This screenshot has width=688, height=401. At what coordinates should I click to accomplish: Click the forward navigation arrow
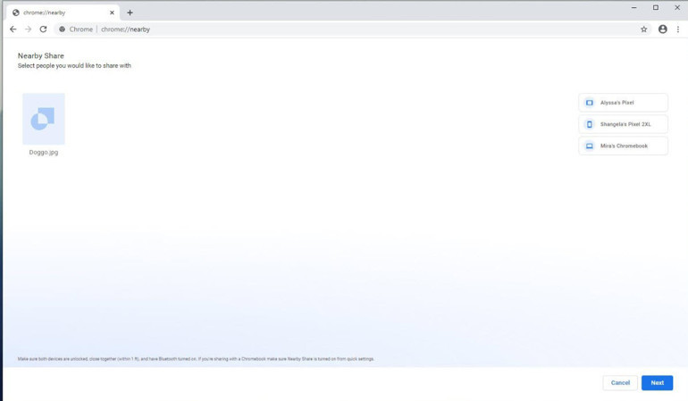(28, 29)
